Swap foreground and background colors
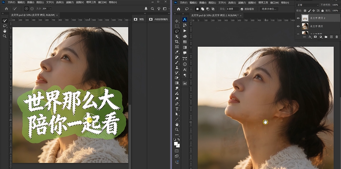The width and height of the screenshot is (341, 169). point(179,139)
